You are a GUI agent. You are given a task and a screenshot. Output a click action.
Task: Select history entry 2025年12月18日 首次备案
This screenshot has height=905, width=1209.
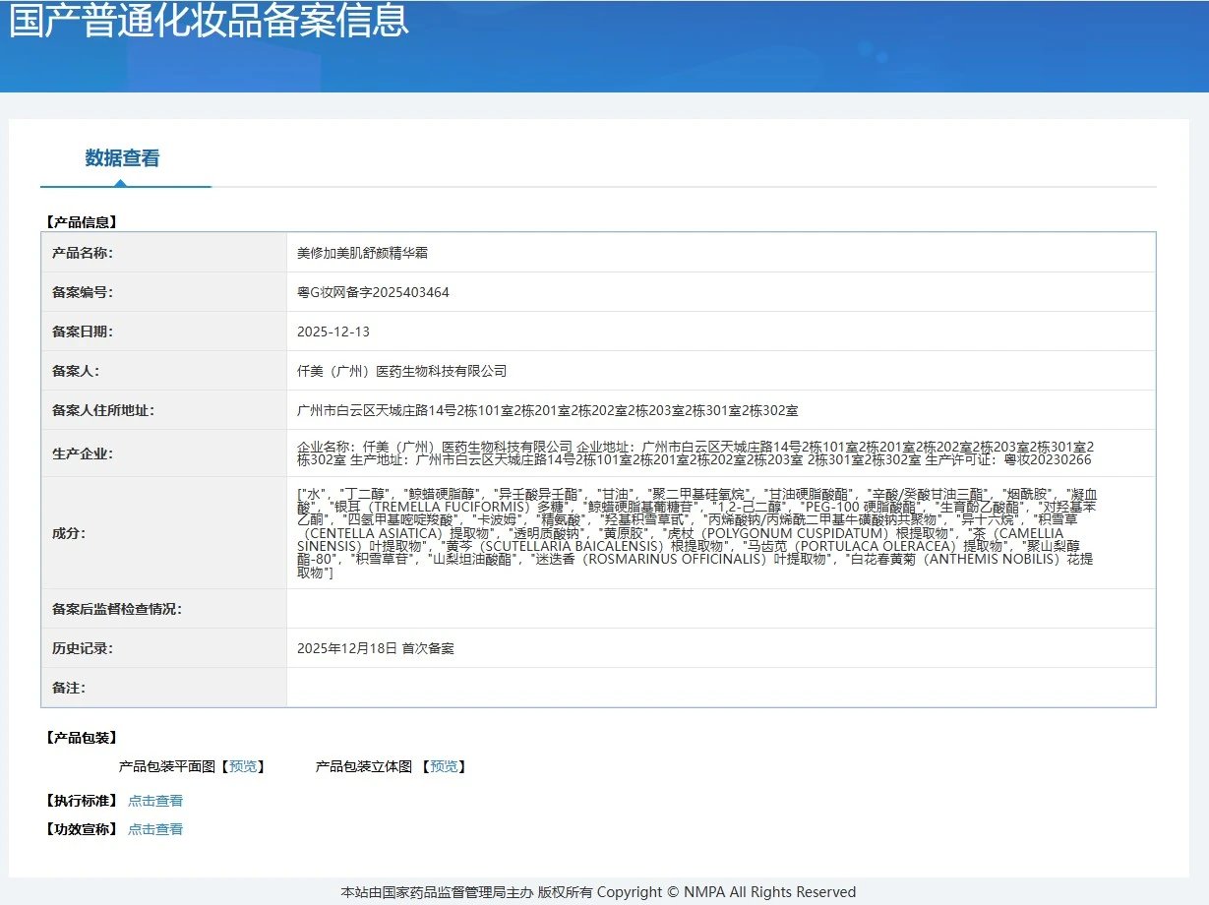pos(376,648)
